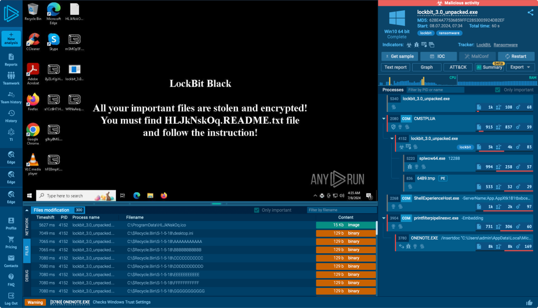Viewport: 538px width, 308px height.
Task: Collapse lockbit_3.0_unpacked.exe 4152 subtree
Action: pos(392,138)
